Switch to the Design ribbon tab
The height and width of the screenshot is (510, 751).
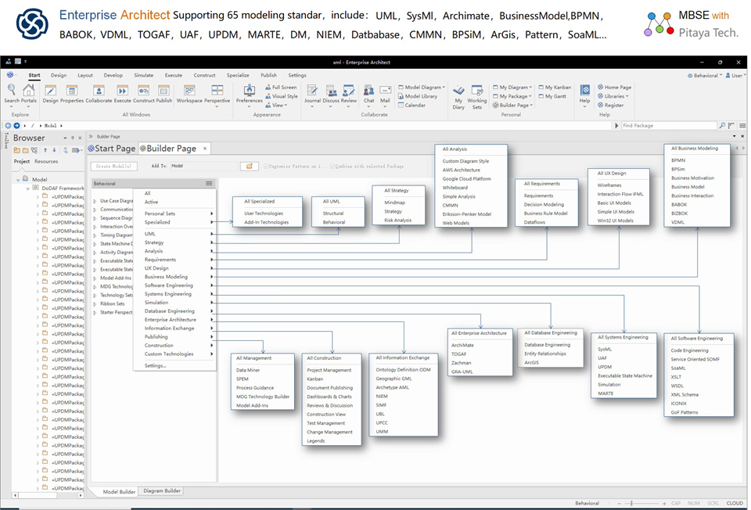coord(59,75)
